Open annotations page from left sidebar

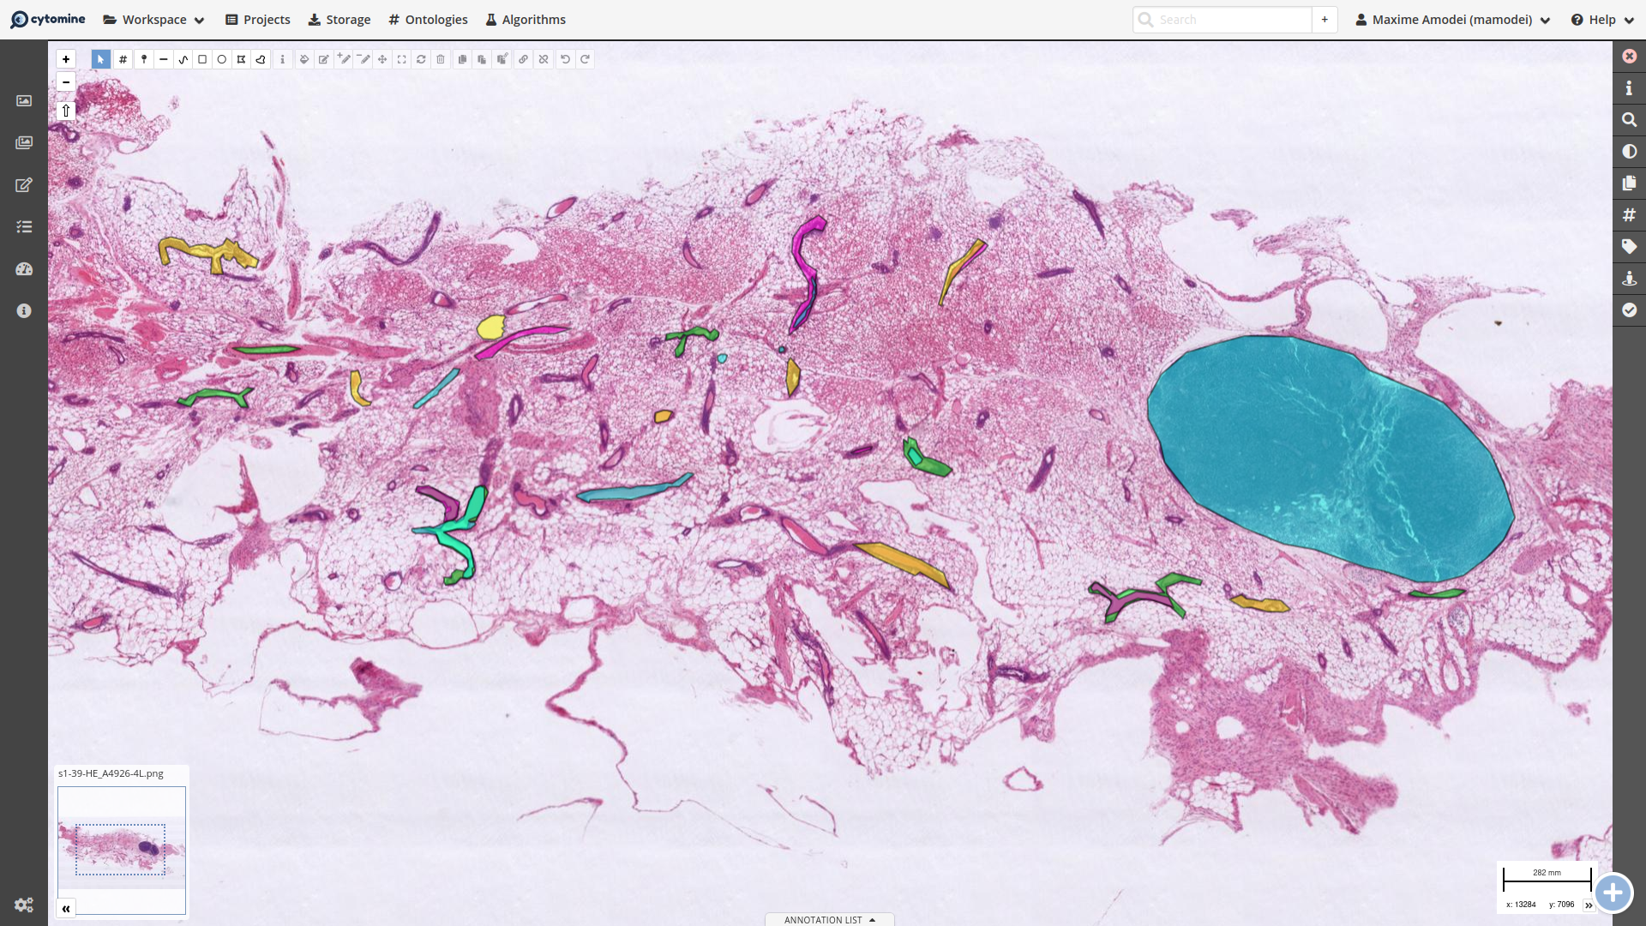pos(24,185)
